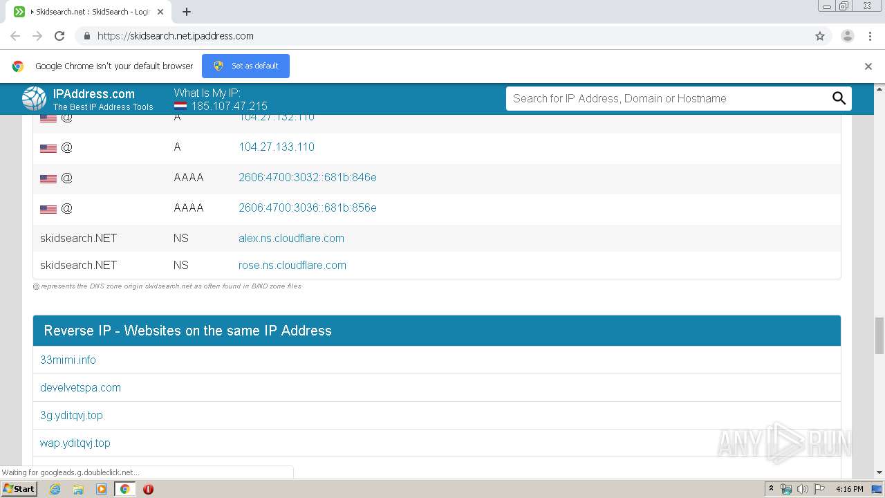885x498 pixels.
Task: Bookmark this page with the star icon
Action: point(820,36)
